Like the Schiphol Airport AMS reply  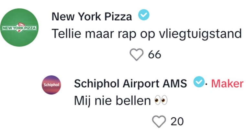(x=159, y=121)
